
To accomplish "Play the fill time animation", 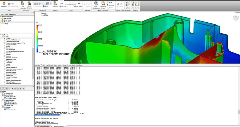I will coord(40,4).
